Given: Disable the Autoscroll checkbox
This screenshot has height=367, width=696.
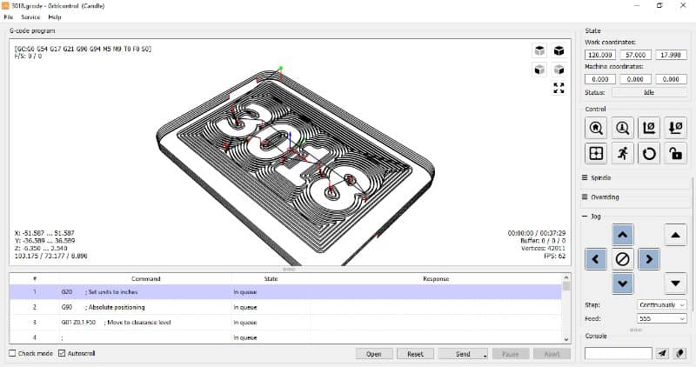Looking at the screenshot, I should coord(61,353).
